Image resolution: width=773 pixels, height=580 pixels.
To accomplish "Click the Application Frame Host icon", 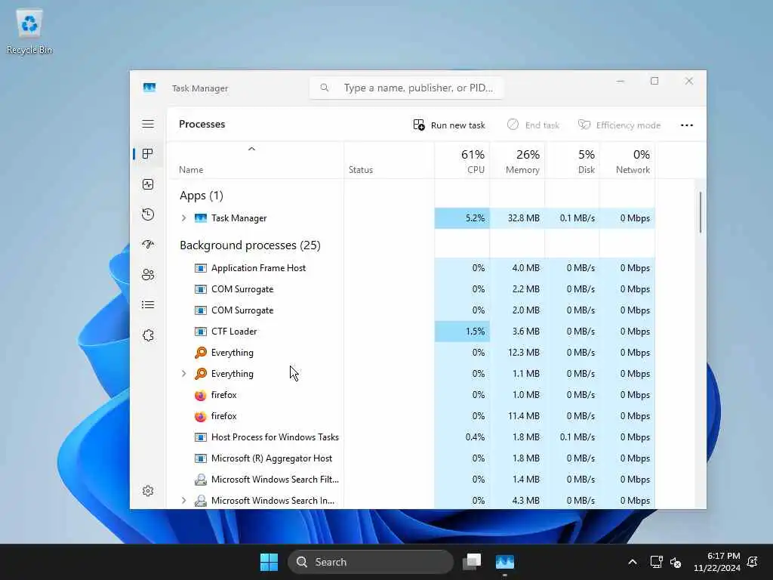I will point(201,268).
